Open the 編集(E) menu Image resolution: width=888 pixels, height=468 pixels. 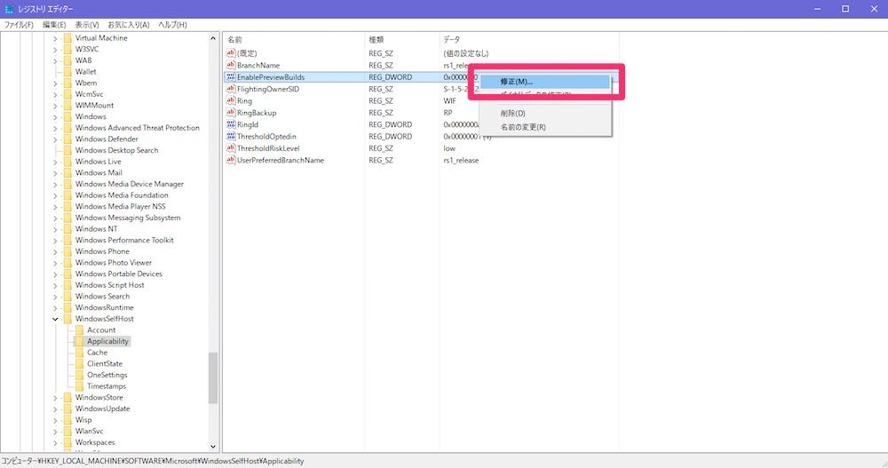click(54, 25)
